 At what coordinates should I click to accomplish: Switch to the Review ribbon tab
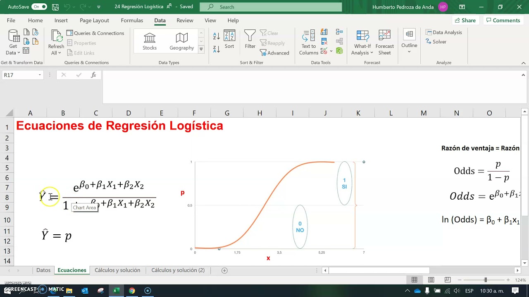(185, 20)
